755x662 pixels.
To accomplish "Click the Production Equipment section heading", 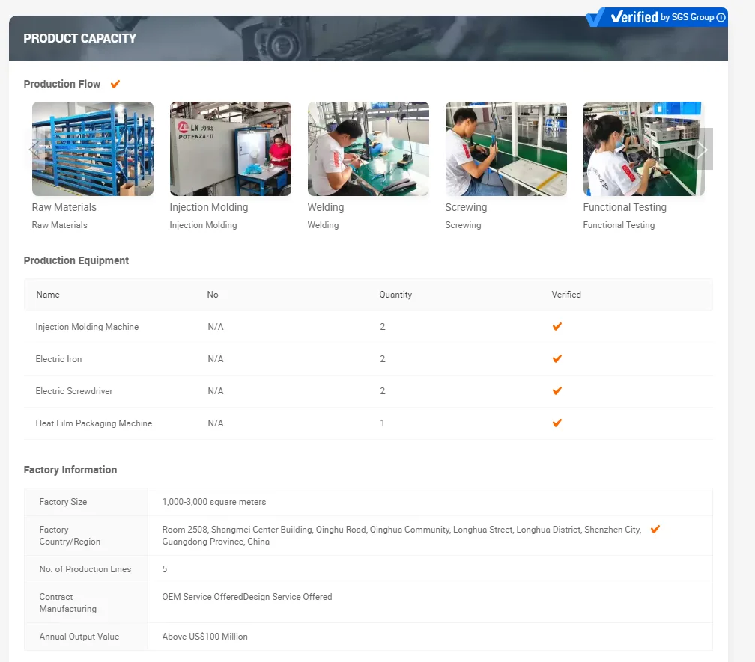I will coord(76,260).
